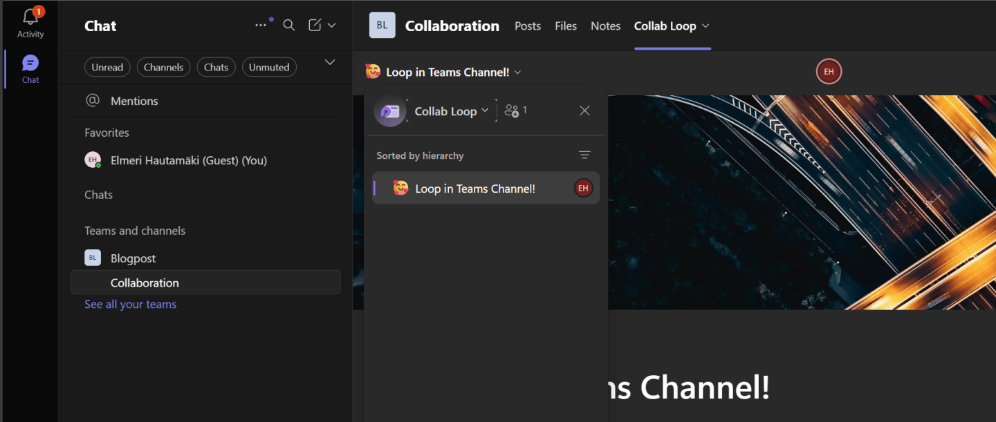996x422 pixels.
Task: Collapse the Teams and channels section
Action: tap(135, 231)
